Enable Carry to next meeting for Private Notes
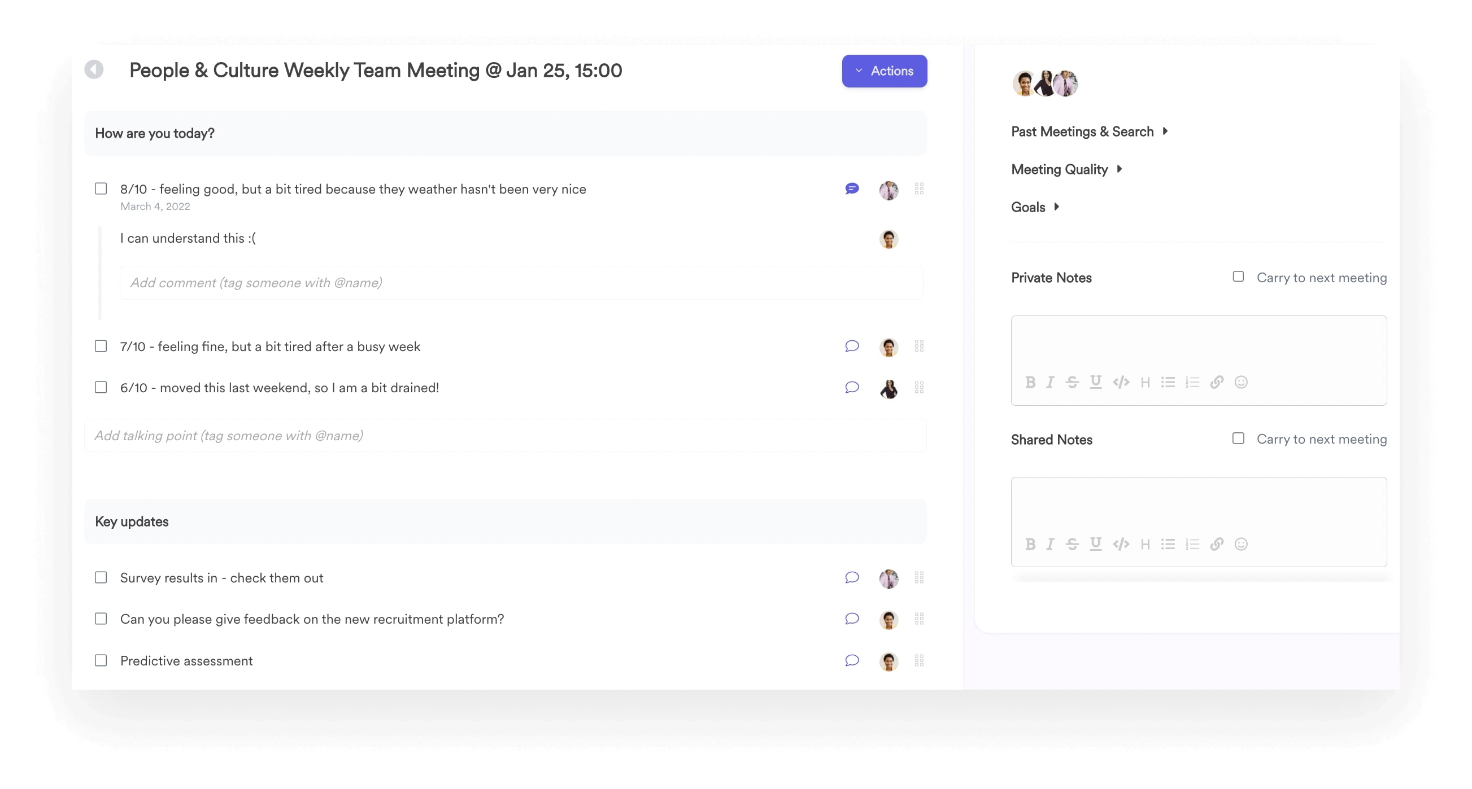Viewport: 1472px width, 789px height. [x=1238, y=277]
